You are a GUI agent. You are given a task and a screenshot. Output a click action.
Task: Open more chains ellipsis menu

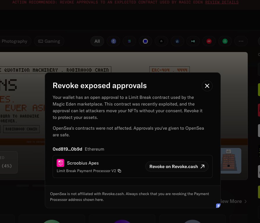pos(241,41)
